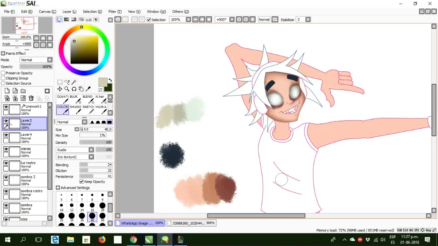Click the foreground color swatch

coord(103,82)
